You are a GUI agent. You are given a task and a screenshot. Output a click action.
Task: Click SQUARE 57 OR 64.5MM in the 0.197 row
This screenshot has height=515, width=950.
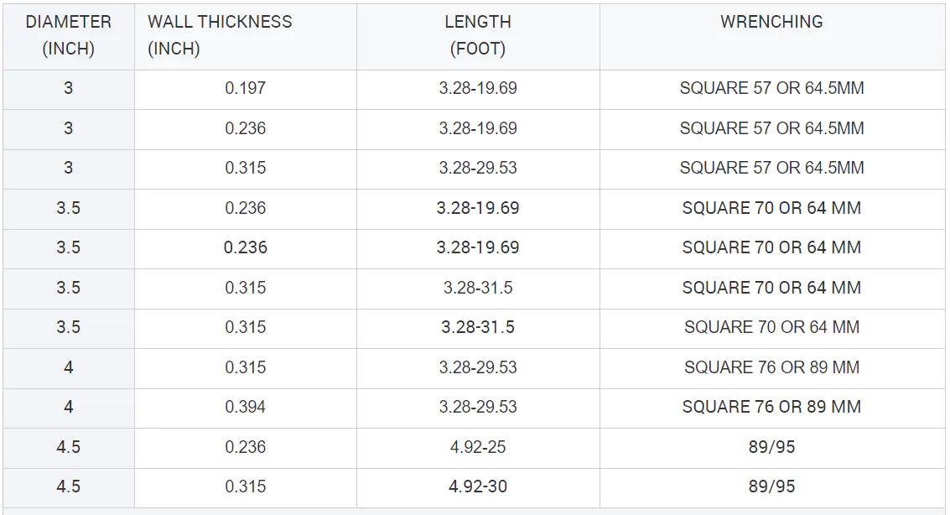[x=771, y=88]
